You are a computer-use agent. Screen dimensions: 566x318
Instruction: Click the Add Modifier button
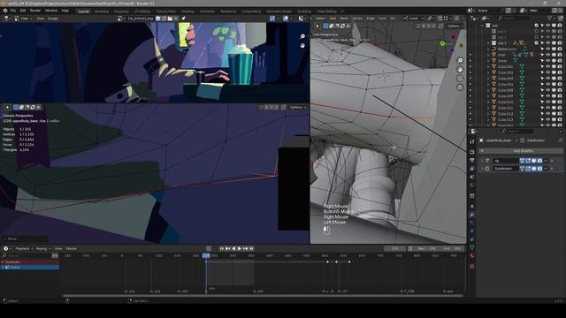coord(521,151)
